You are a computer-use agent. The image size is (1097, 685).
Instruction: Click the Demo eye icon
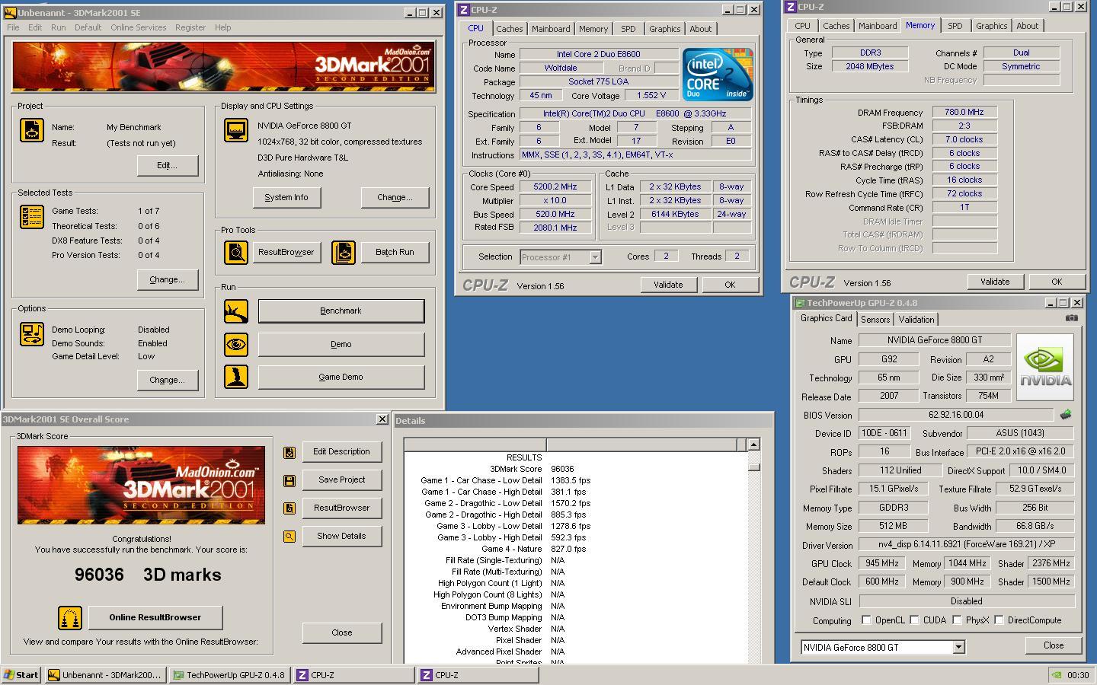click(x=236, y=345)
